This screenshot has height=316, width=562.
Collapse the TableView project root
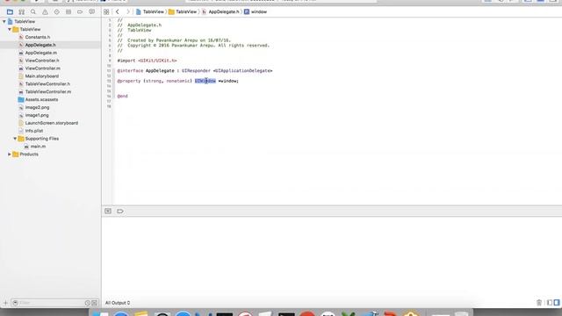pos(4,21)
